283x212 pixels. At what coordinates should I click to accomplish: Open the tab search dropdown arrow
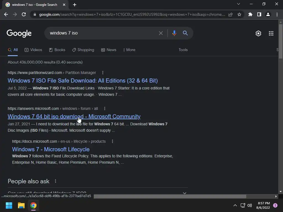pyautogui.click(x=239, y=4)
